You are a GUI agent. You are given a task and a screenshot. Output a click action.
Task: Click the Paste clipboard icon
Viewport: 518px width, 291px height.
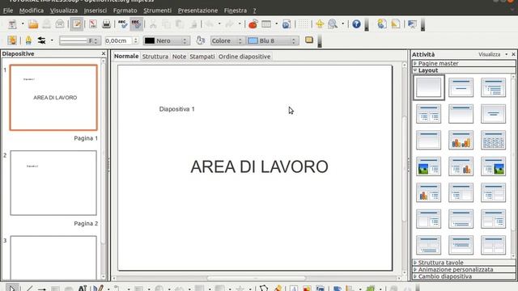coord(180,24)
